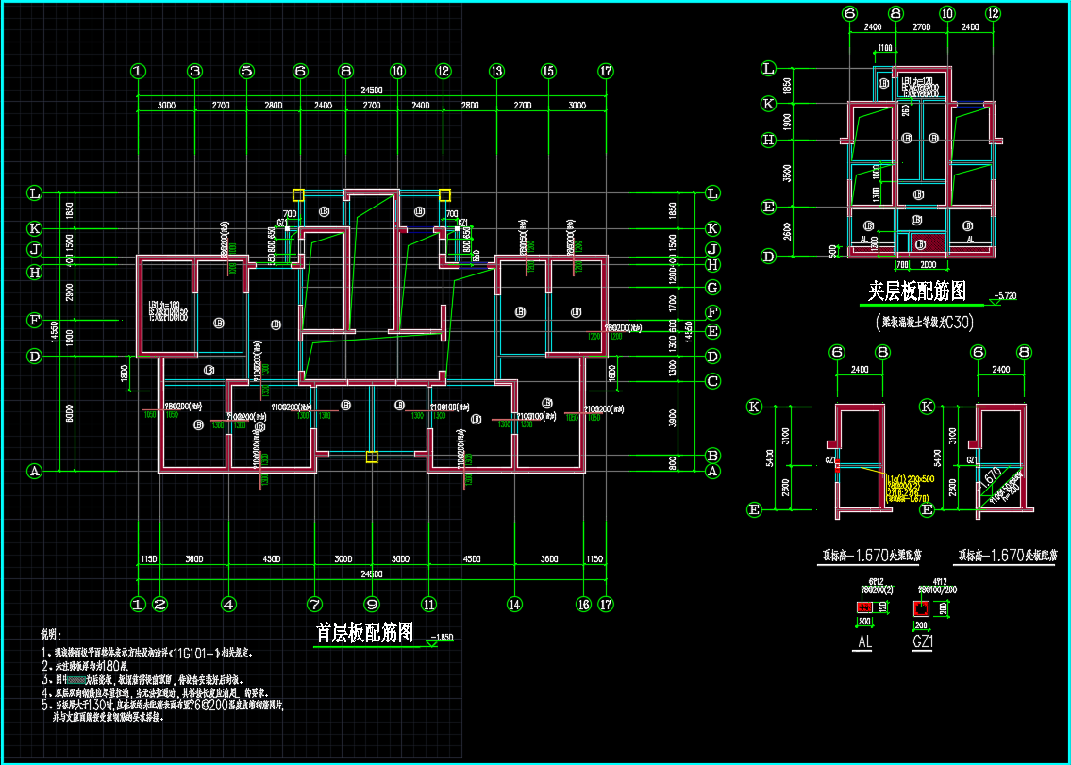The height and width of the screenshot is (765, 1071).
Task: Pick the diagonal -1.670 text in slab detail
Action: point(988,481)
